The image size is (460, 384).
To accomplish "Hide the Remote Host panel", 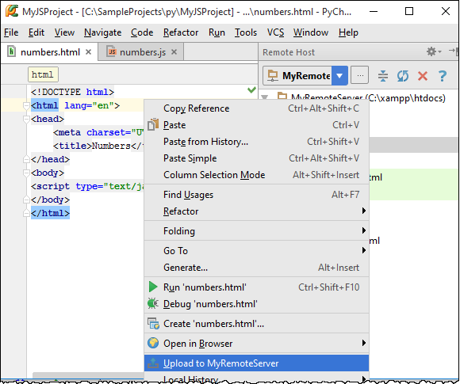I will pyautogui.click(x=453, y=51).
